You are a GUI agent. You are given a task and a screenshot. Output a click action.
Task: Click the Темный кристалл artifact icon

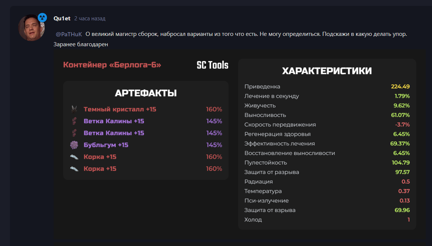click(74, 109)
